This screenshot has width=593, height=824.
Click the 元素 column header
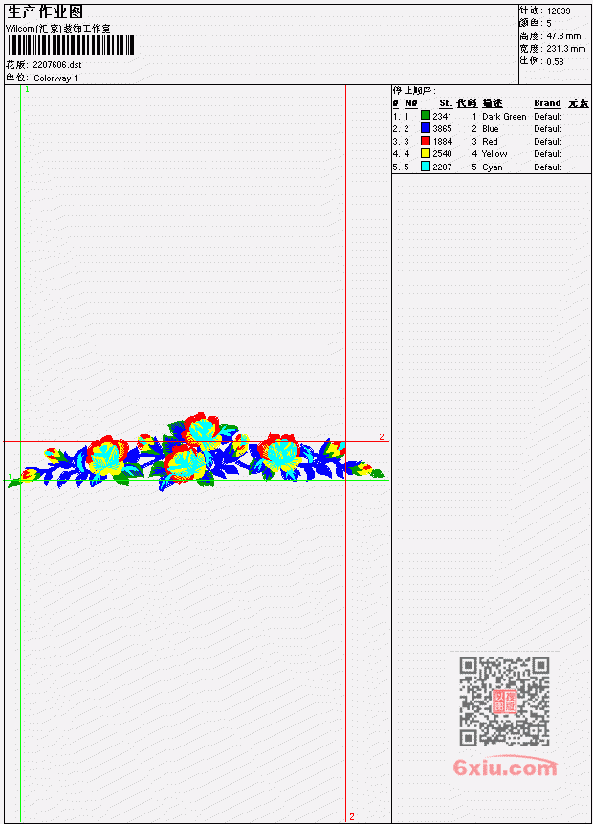coord(579,103)
